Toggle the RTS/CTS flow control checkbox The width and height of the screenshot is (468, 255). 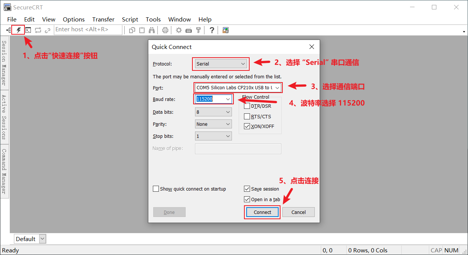coord(247,116)
